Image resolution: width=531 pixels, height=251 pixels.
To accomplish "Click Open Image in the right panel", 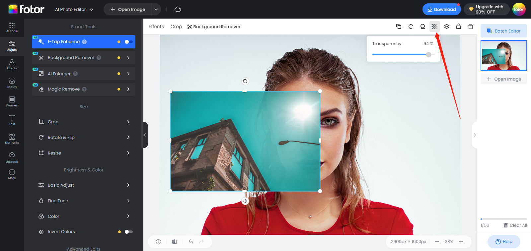I will point(504,79).
